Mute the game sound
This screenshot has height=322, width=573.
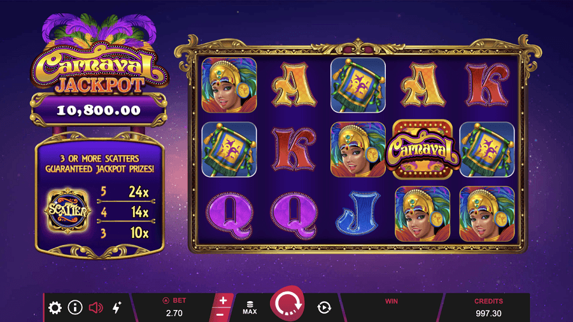tap(95, 308)
